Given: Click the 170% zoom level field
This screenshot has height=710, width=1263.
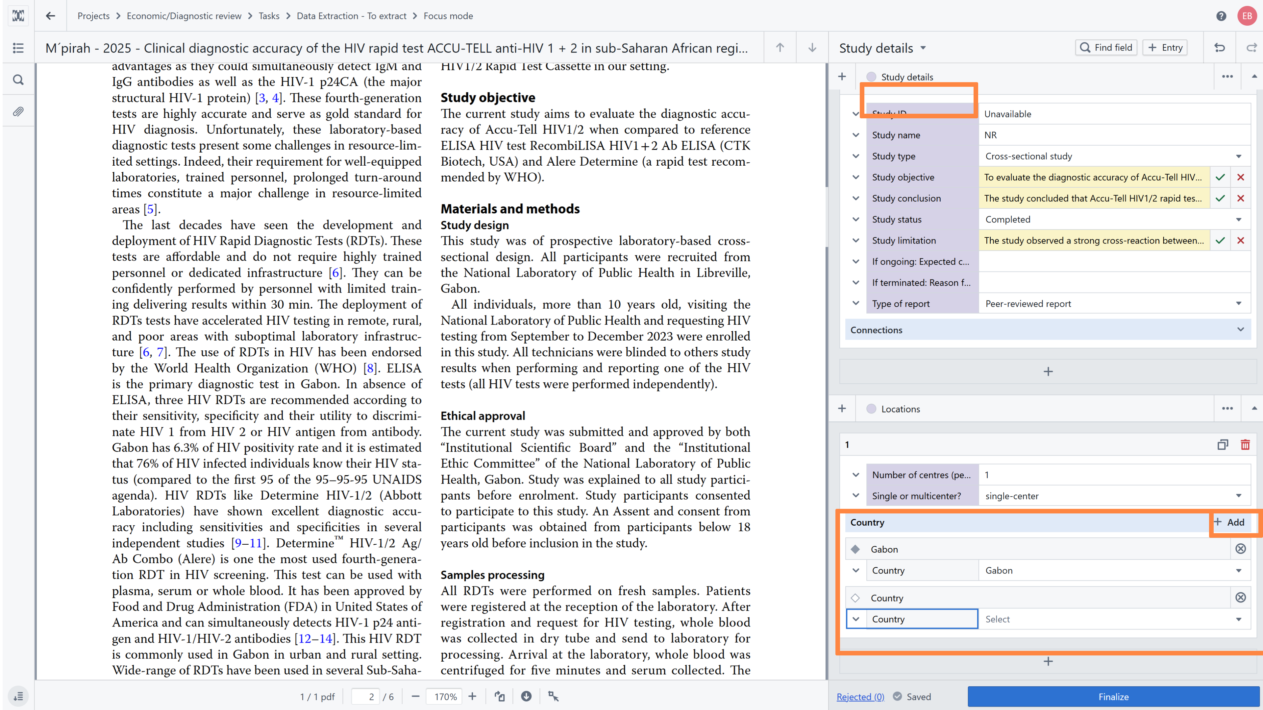Looking at the screenshot, I should click(x=445, y=696).
